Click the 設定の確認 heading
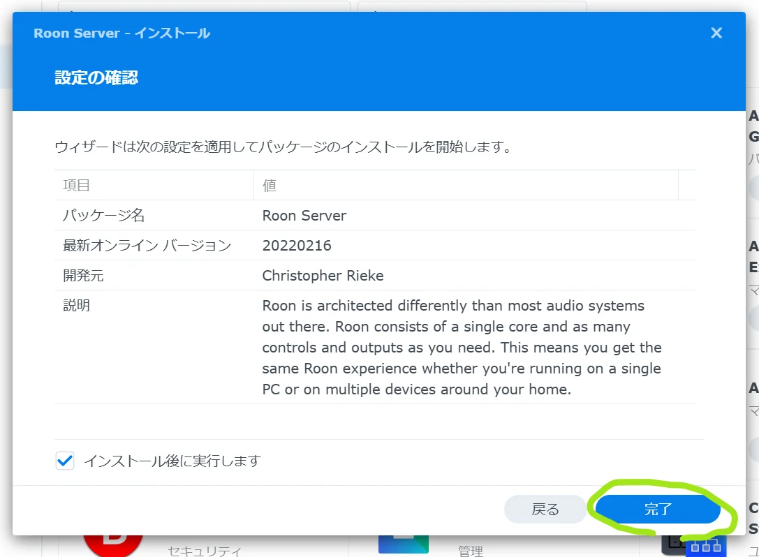The image size is (759, 557). point(96,77)
